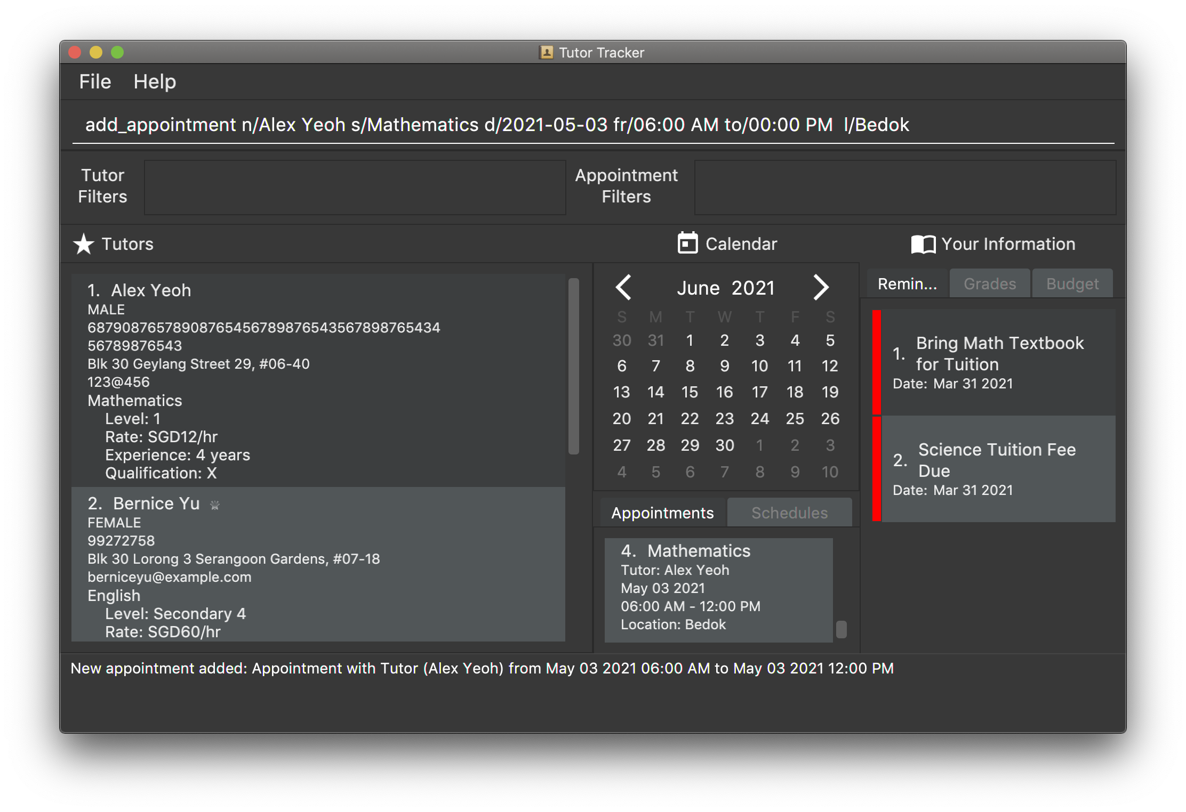Go to previous month with left chevron

pos(623,287)
